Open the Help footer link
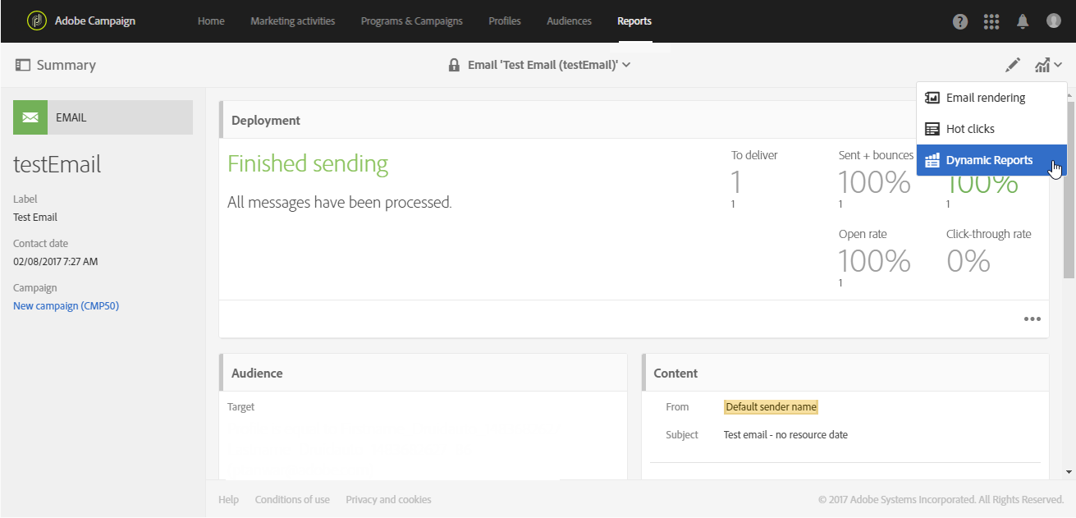The height and width of the screenshot is (518, 1076). tap(228, 499)
